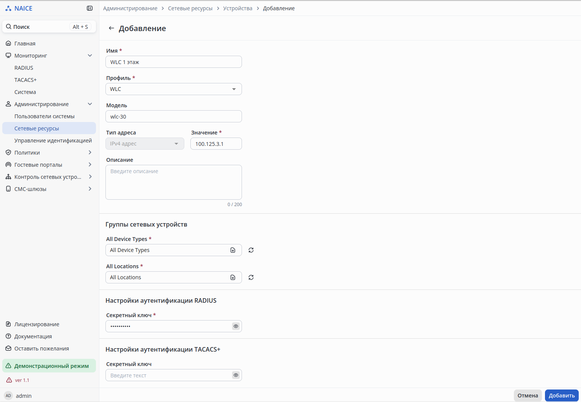The width and height of the screenshot is (581, 402).
Task: Go to Лицензирование page
Action: coord(37,324)
